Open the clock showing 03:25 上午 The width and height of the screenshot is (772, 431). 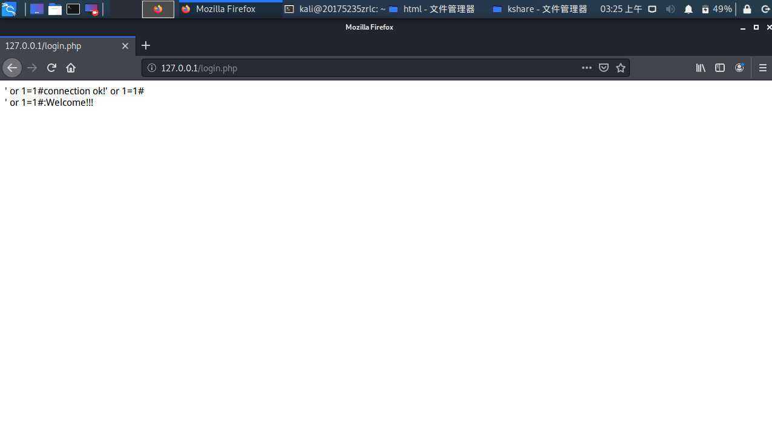(x=621, y=9)
